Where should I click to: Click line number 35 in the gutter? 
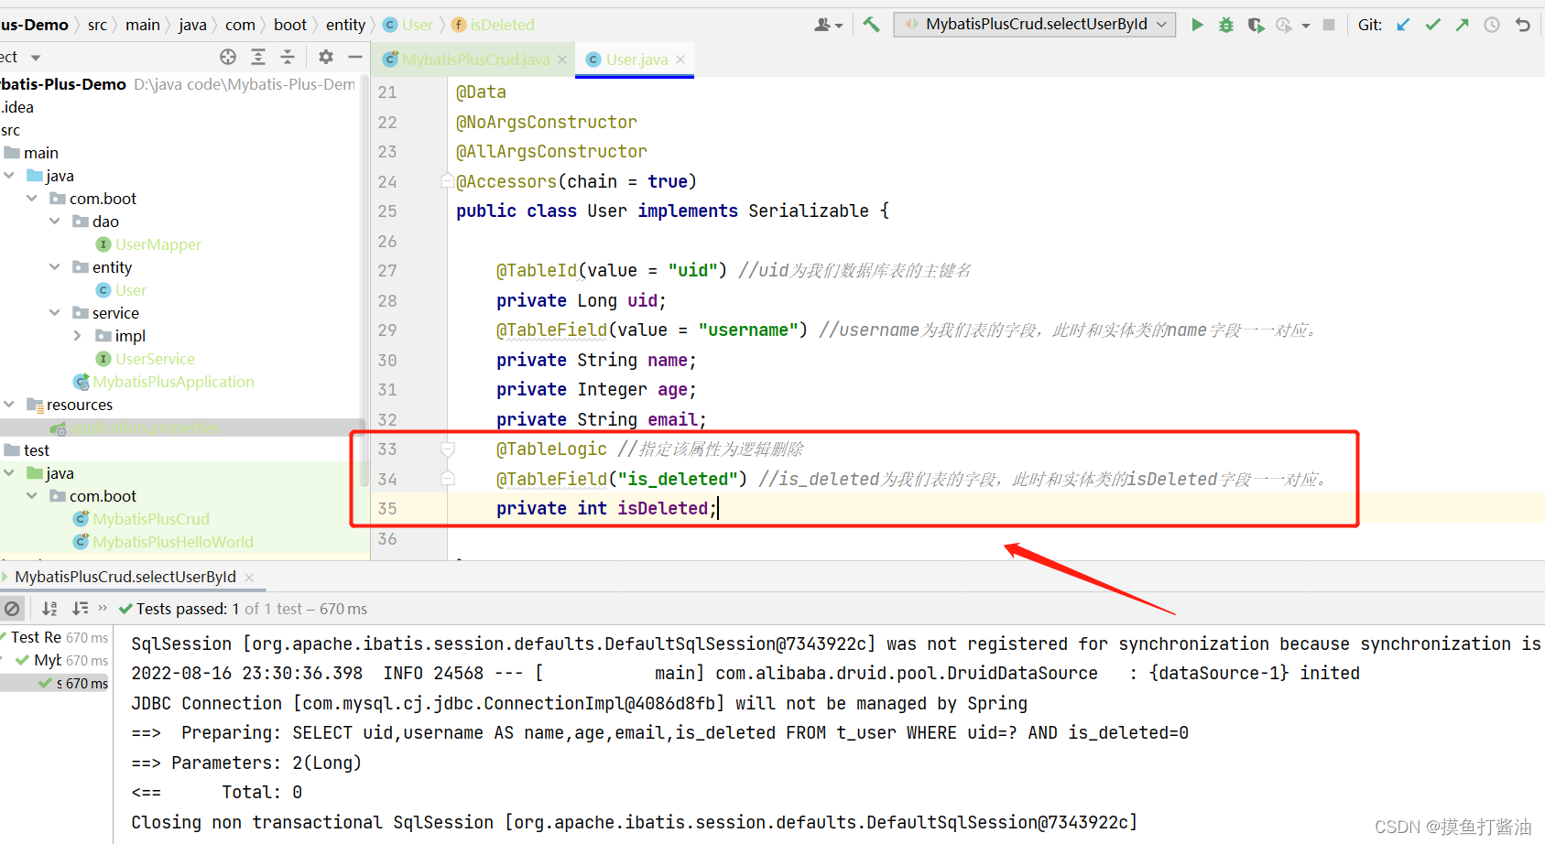pos(387,508)
